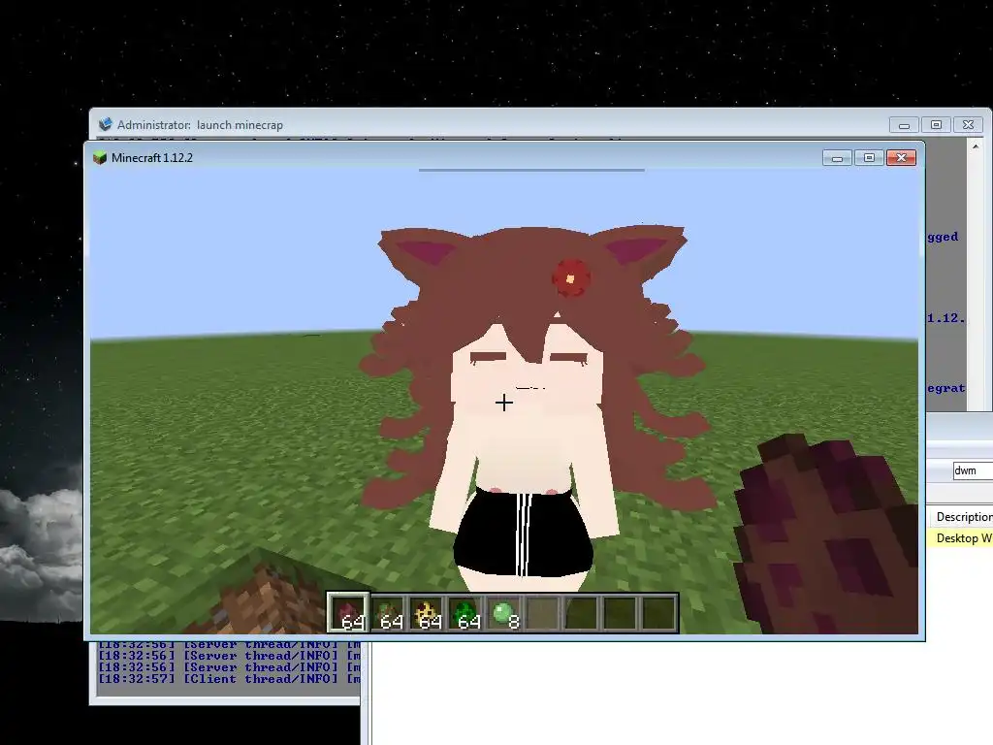
Task: Close the Administrator launch minecrap console
Action: pyautogui.click(x=968, y=125)
